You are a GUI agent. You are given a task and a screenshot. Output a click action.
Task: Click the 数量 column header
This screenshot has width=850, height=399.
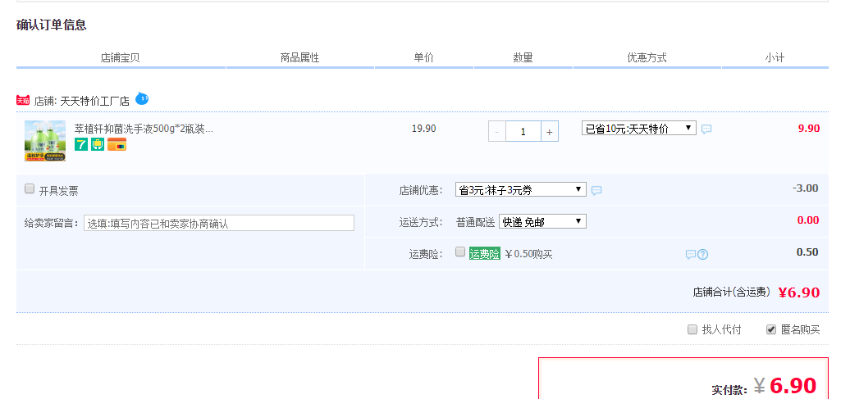(523, 57)
